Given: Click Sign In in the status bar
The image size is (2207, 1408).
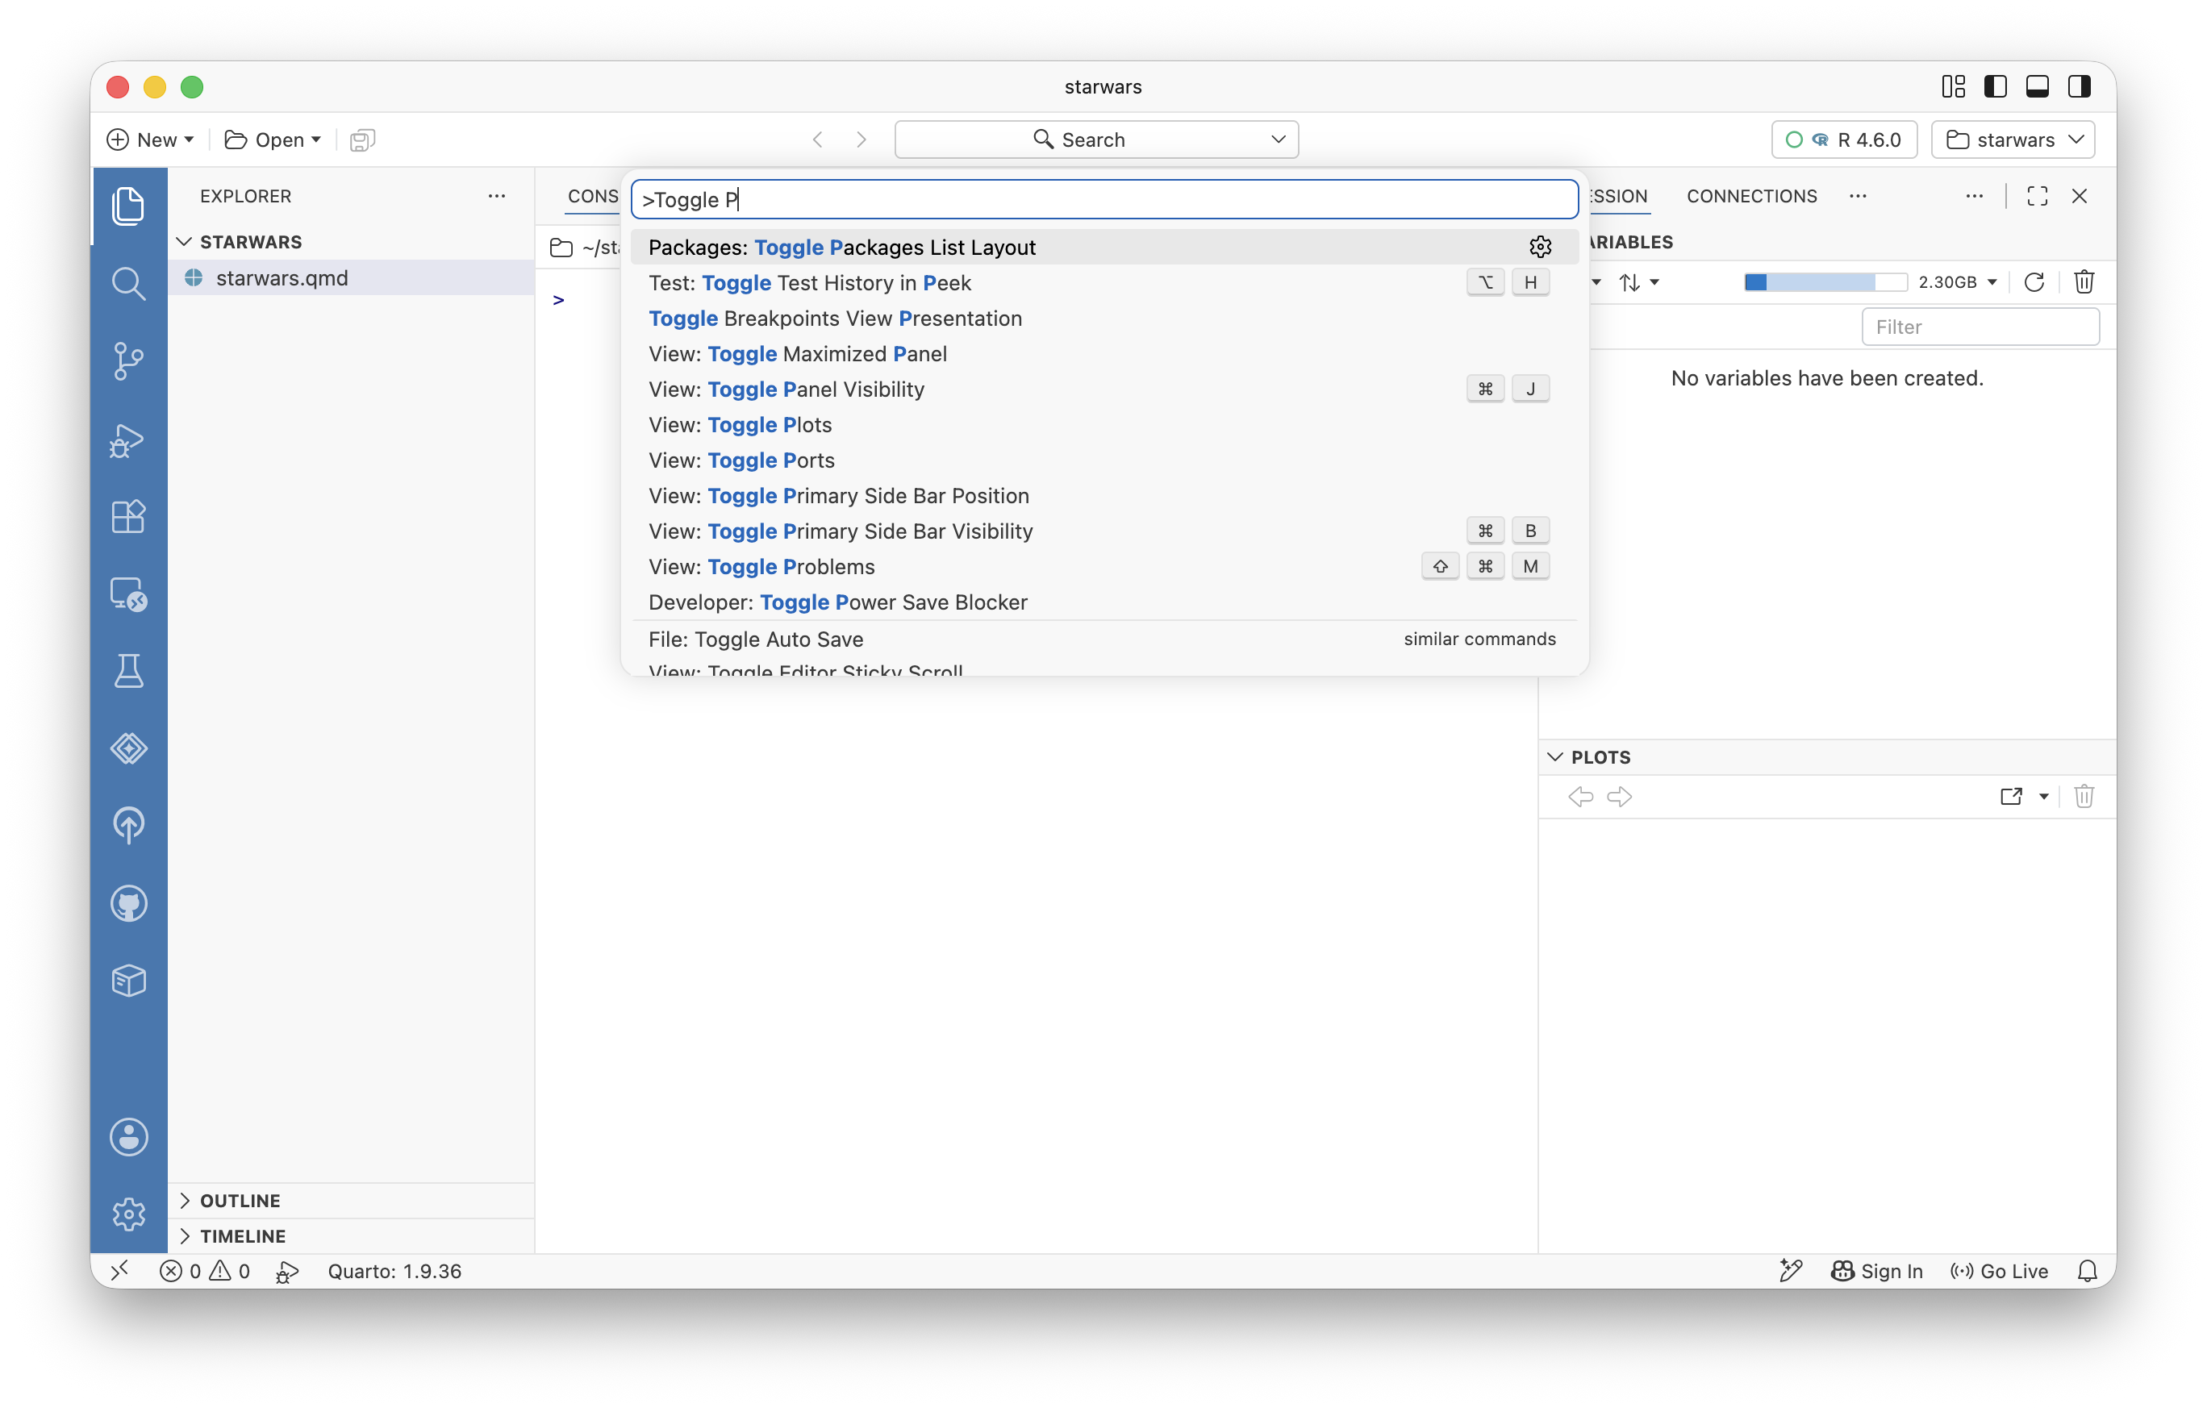Looking at the screenshot, I should 1877,1271.
